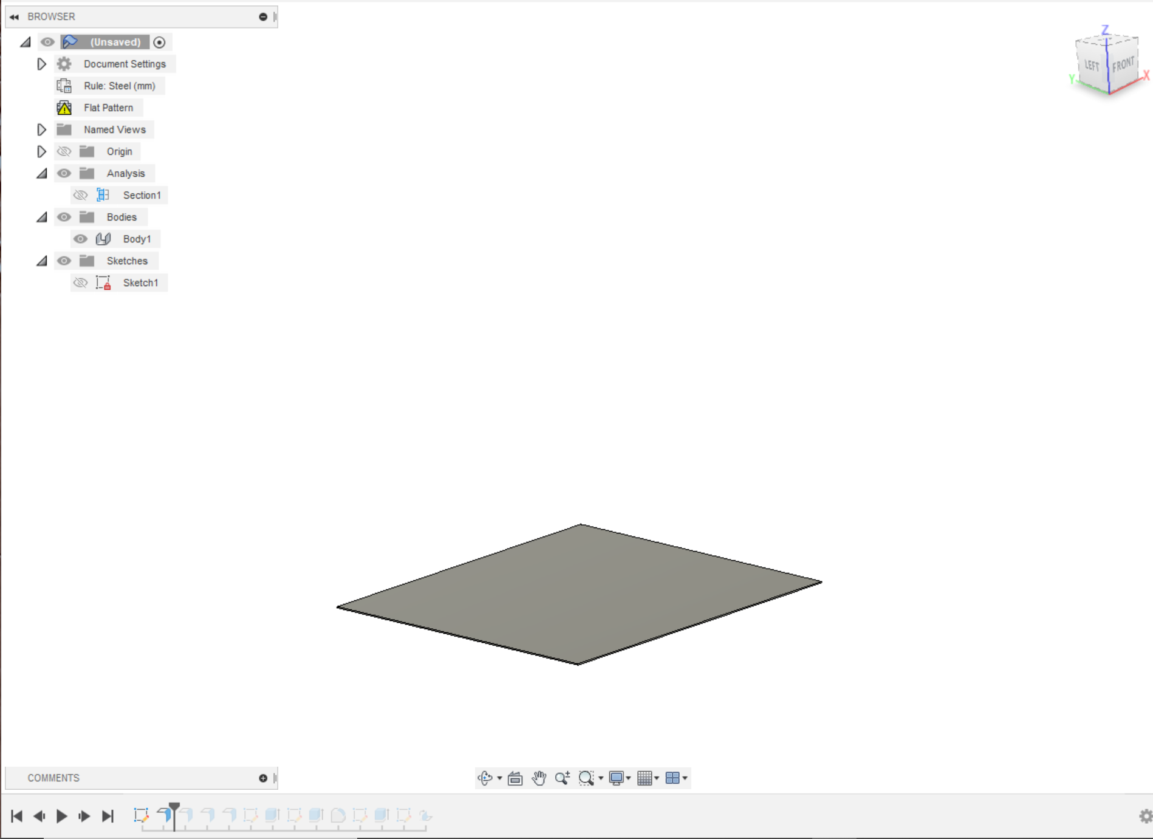Jump to end of timeline

[109, 817]
